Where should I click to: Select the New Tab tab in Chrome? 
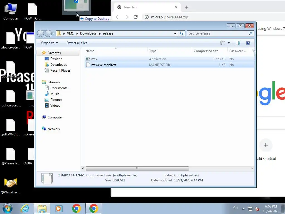147,7
